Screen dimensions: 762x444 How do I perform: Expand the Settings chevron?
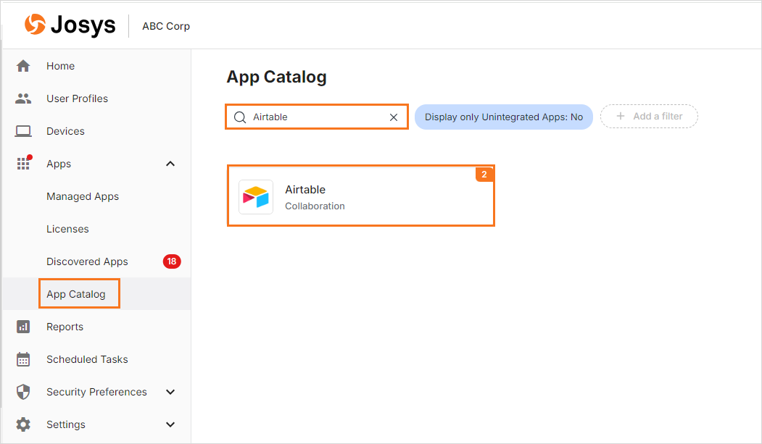170,424
